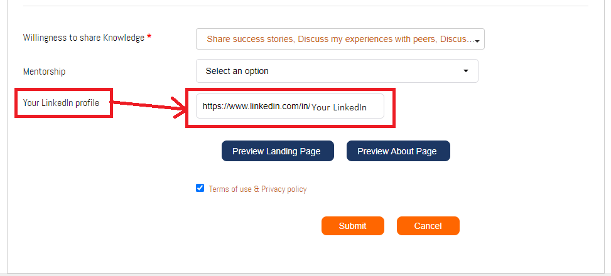Viewport: 611px width, 276px height.
Task: Click the red arrow pointing to LinkedIn field
Action: coord(151,106)
